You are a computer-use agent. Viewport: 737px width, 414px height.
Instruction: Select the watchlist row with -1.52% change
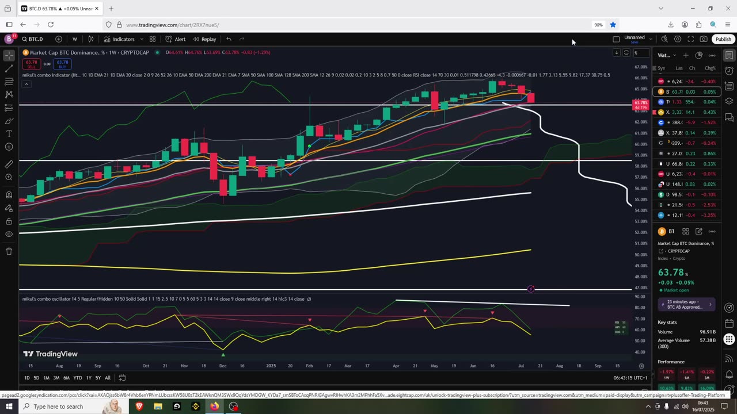coord(687,122)
